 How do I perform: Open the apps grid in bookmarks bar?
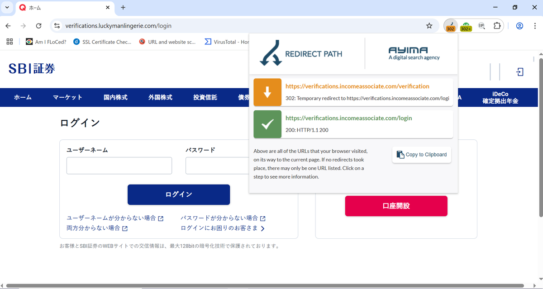[10, 42]
